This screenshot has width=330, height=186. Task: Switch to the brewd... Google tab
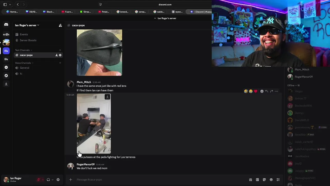pyautogui.click(x=122, y=12)
